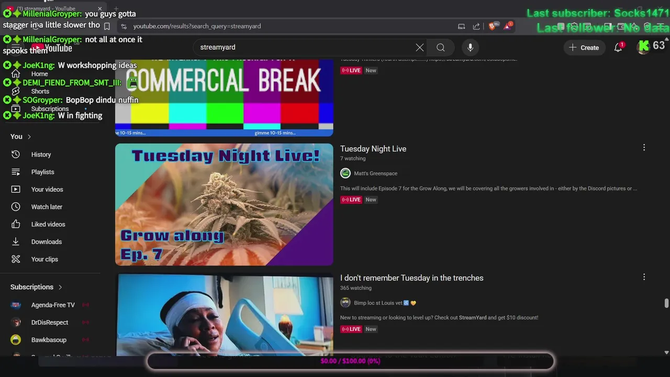Open Watch later via its clock icon

click(16, 207)
